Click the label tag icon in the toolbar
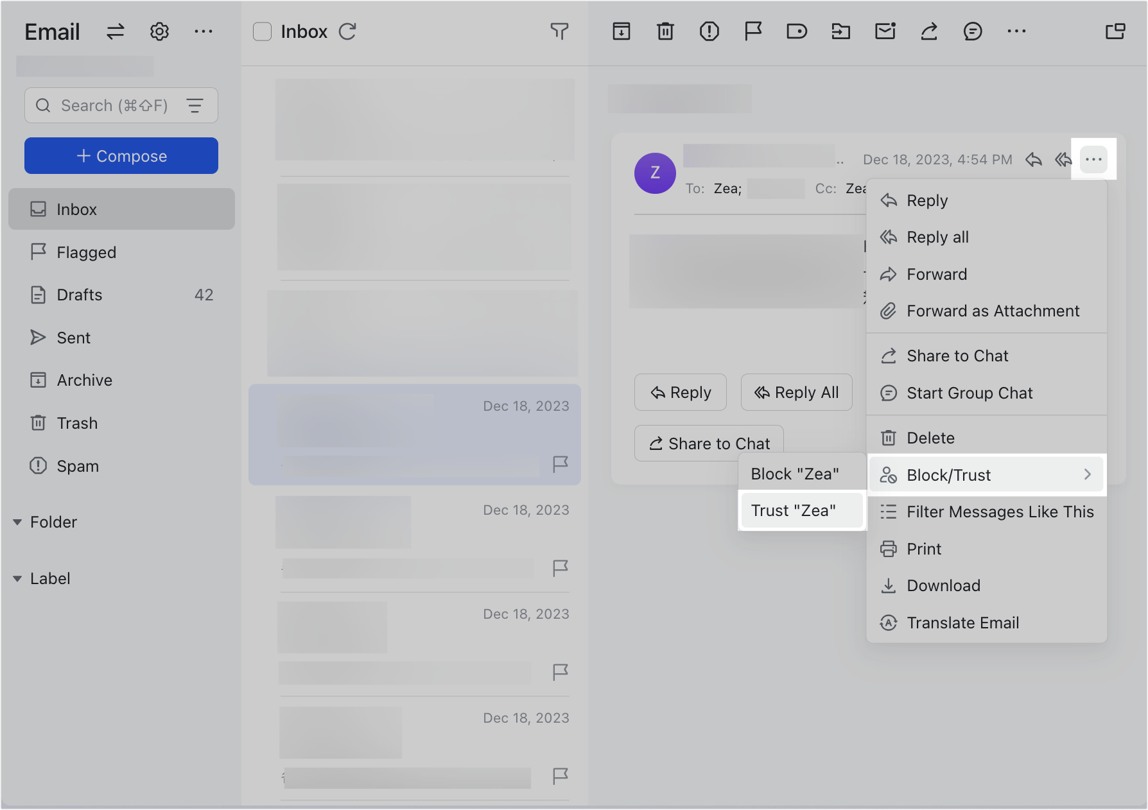The width and height of the screenshot is (1148, 810). [x=796, y=31]
